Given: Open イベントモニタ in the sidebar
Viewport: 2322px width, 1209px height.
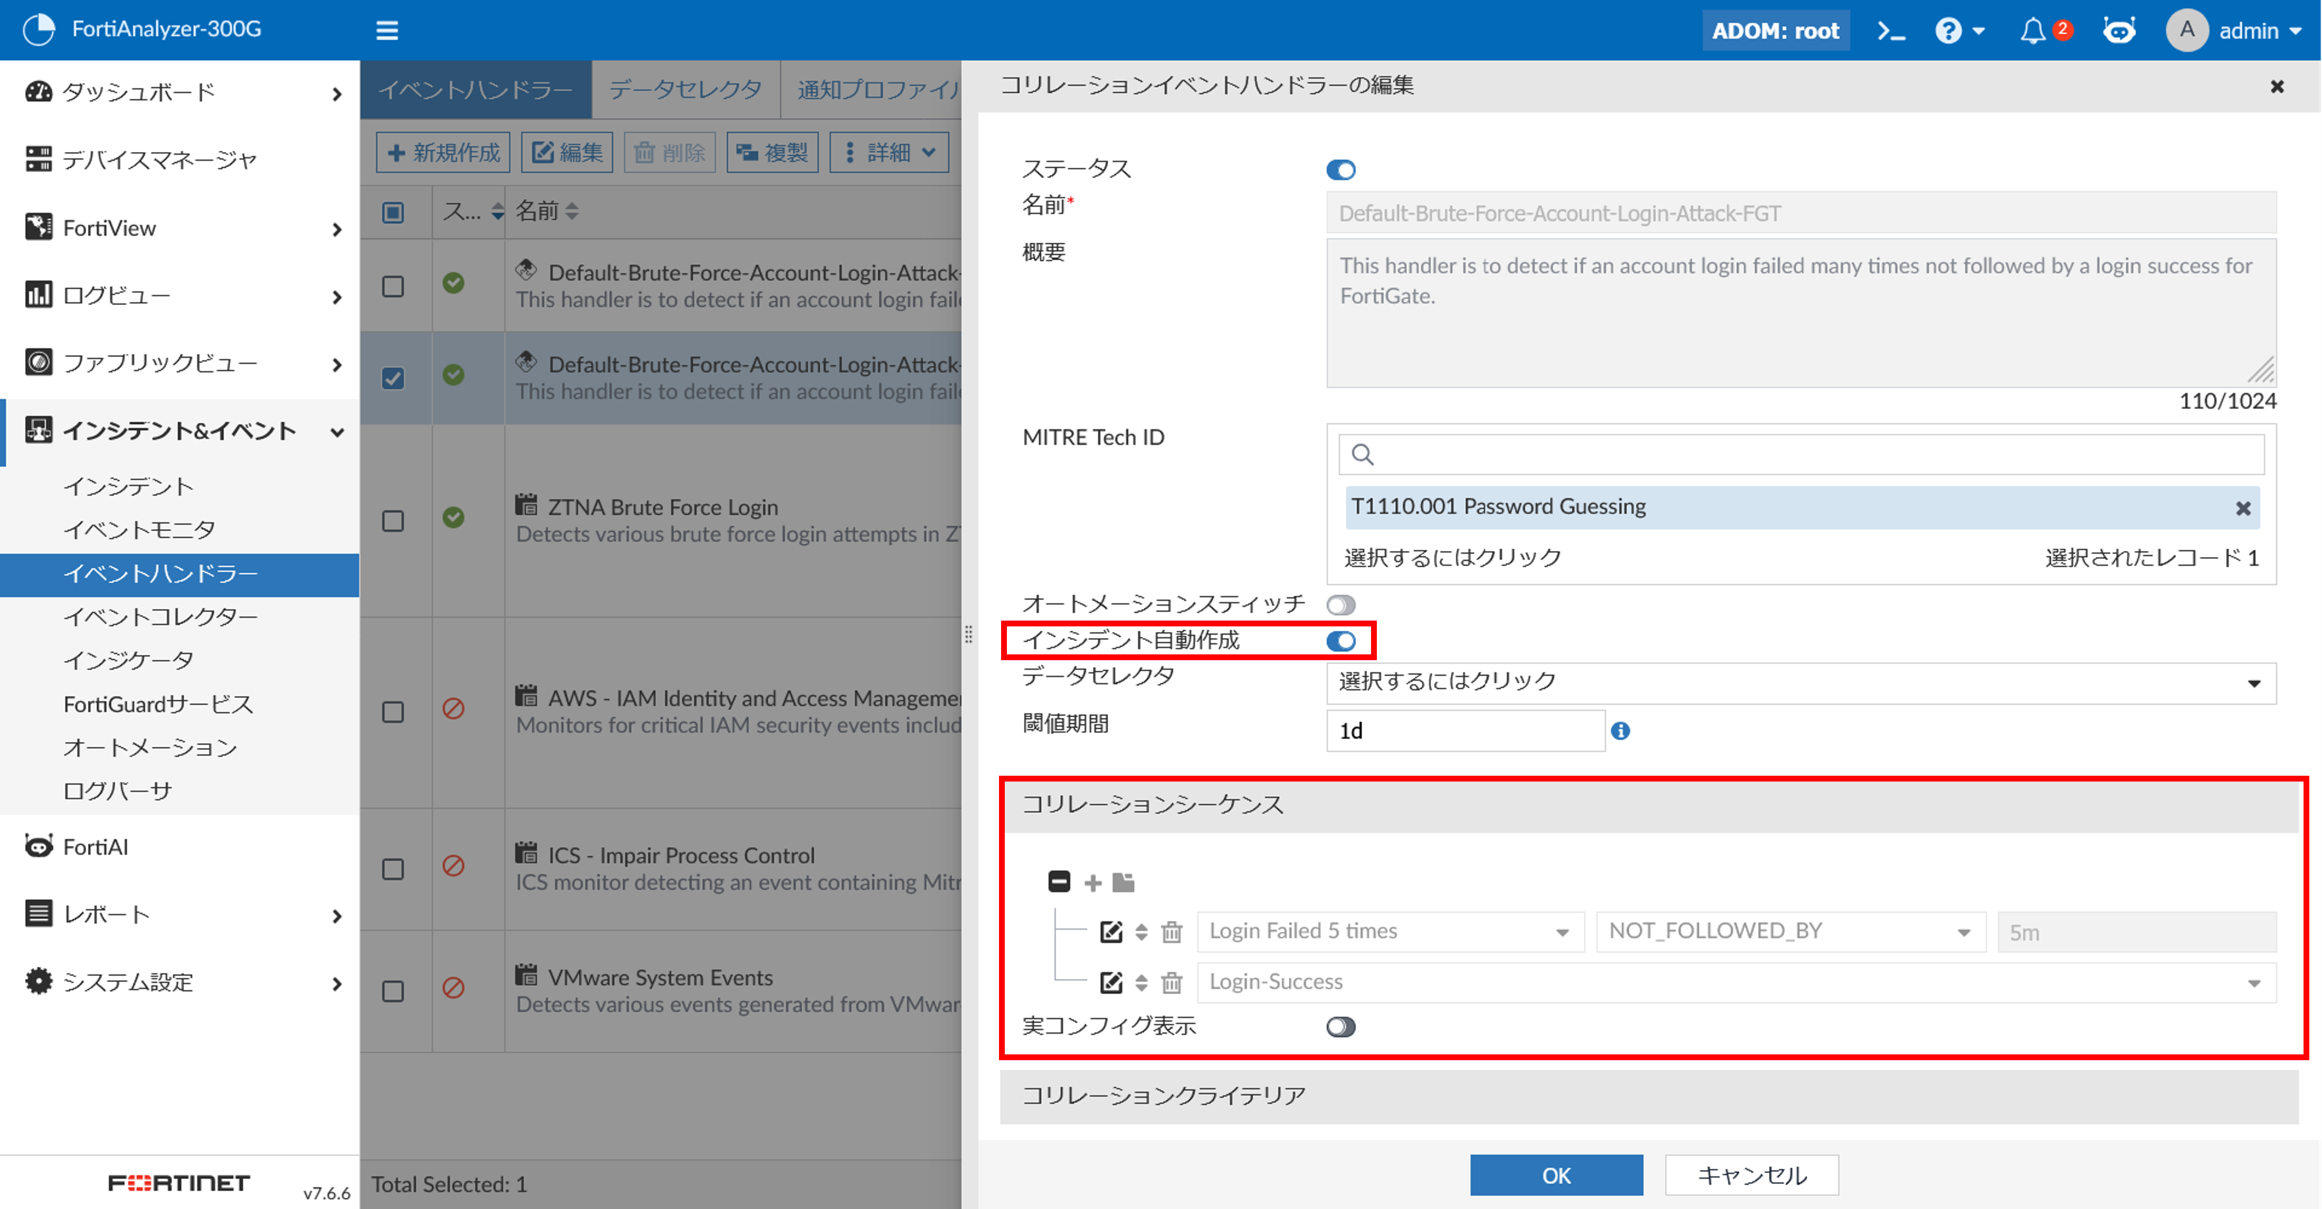Looking at the screenshot, I should (139, 529).
